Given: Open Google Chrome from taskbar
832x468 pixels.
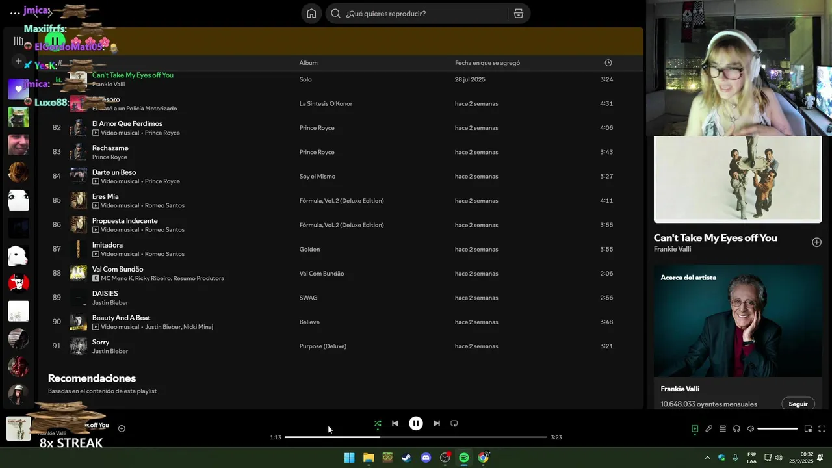Looking at the screenshot, I should 483,458.
